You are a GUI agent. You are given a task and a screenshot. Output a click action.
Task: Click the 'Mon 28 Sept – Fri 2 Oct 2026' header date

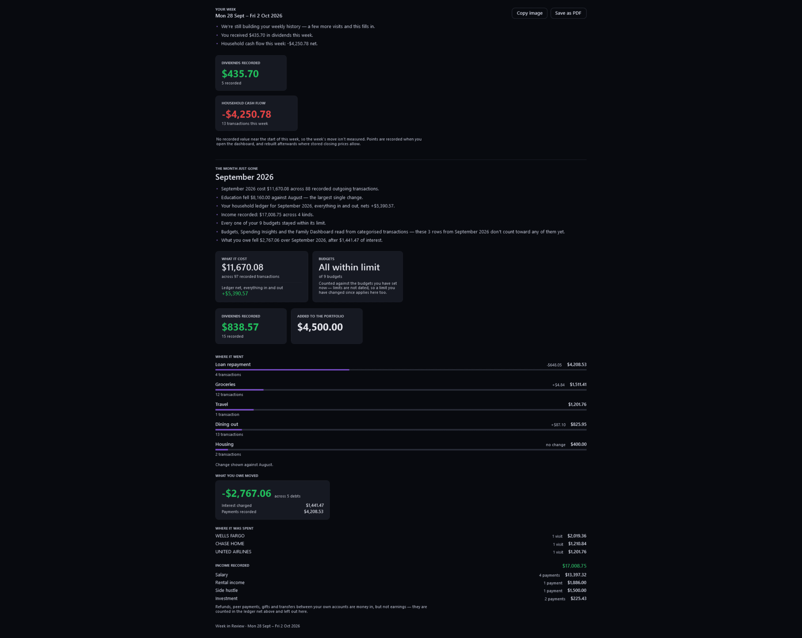tap(249, 16)
